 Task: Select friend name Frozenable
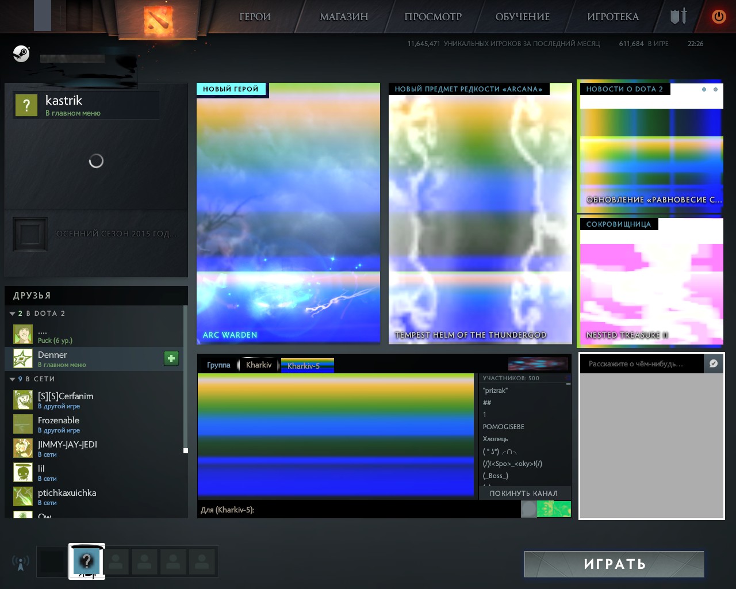(x=59, y=420)
